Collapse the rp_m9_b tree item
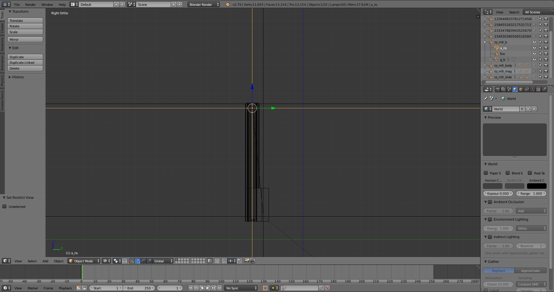 (x=485, y=42)
